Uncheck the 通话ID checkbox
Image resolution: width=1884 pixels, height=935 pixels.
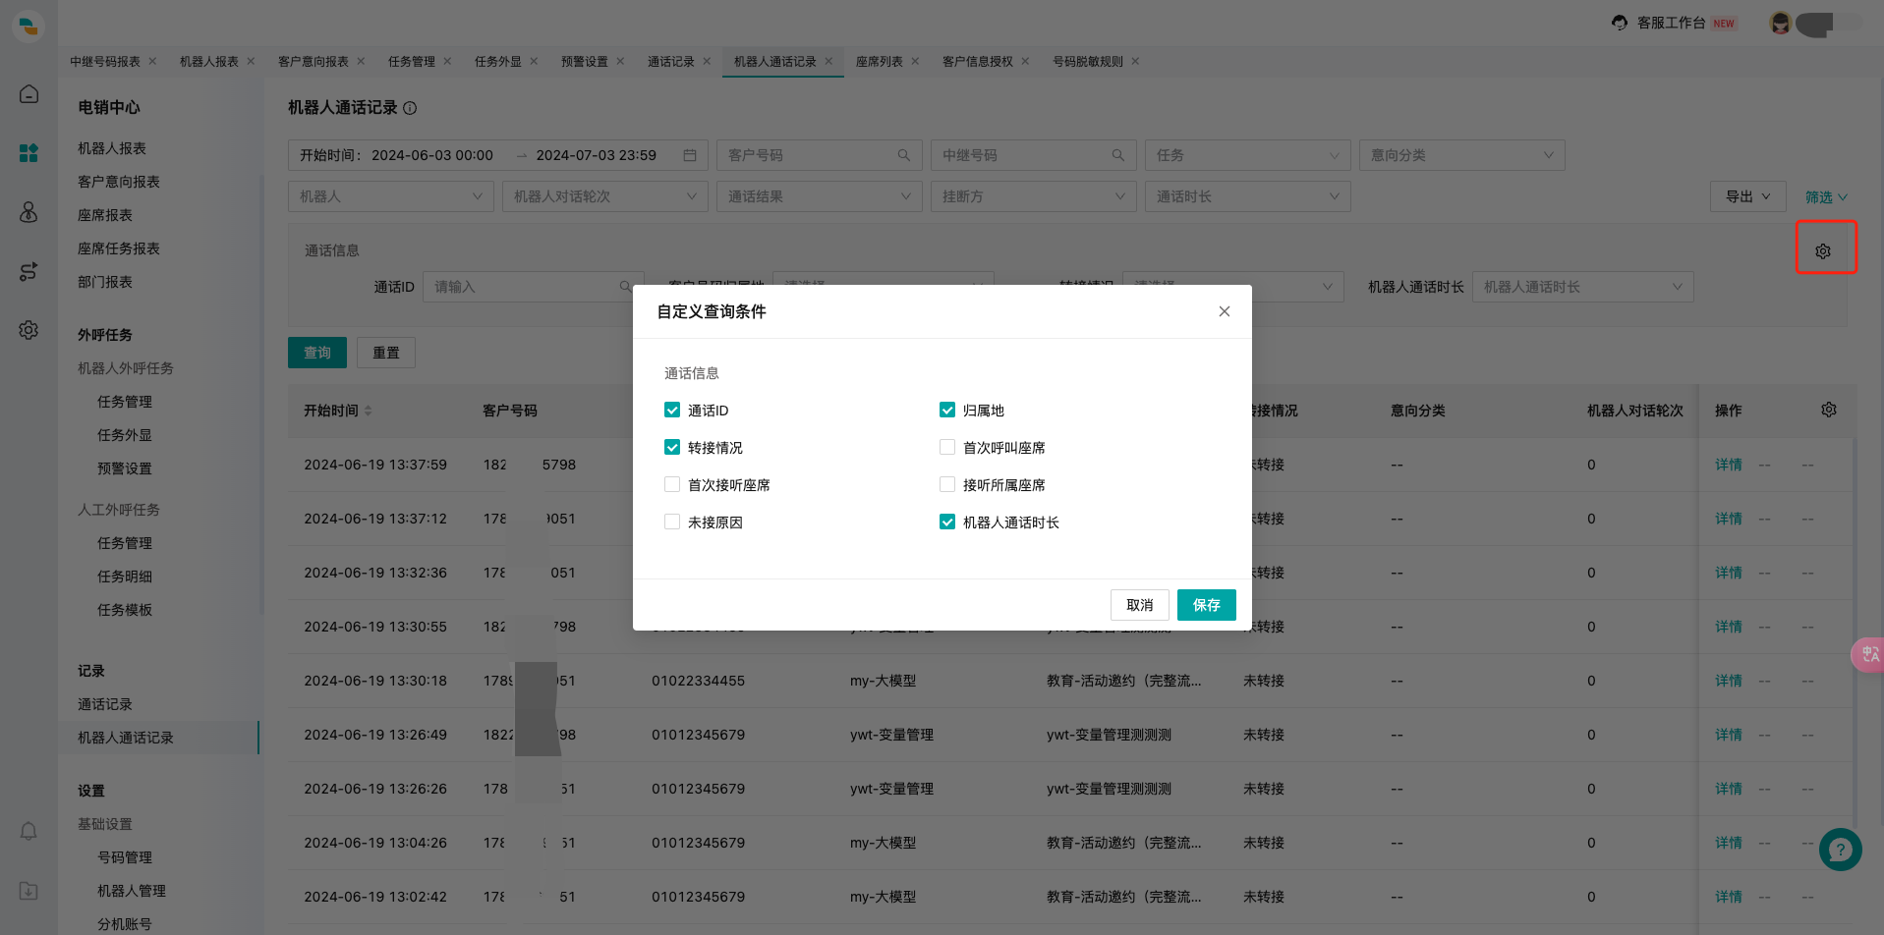point(672,410)
